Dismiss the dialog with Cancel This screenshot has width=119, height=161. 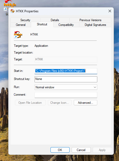point(81,150)
